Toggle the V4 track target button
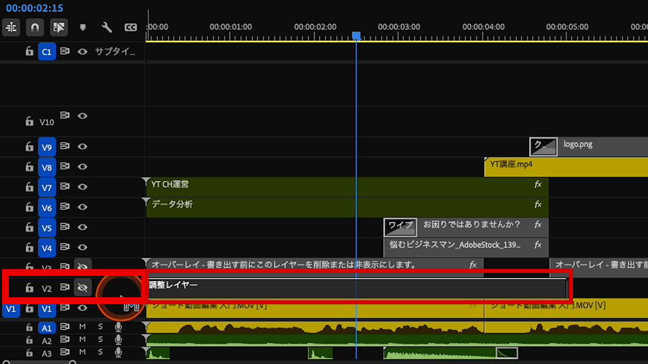This screenshot has width=648, height=364. click(47, 248)
